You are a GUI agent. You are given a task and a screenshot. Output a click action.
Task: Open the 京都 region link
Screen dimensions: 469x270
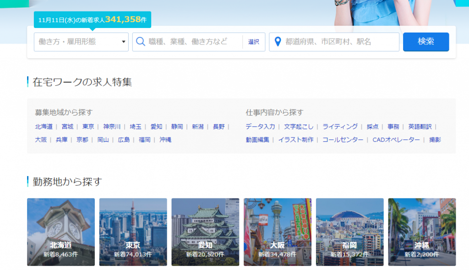[82, 139]
